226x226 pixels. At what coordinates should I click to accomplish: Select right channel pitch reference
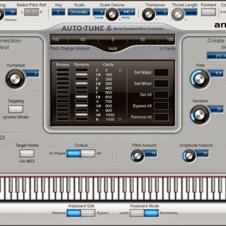(35, 12)
